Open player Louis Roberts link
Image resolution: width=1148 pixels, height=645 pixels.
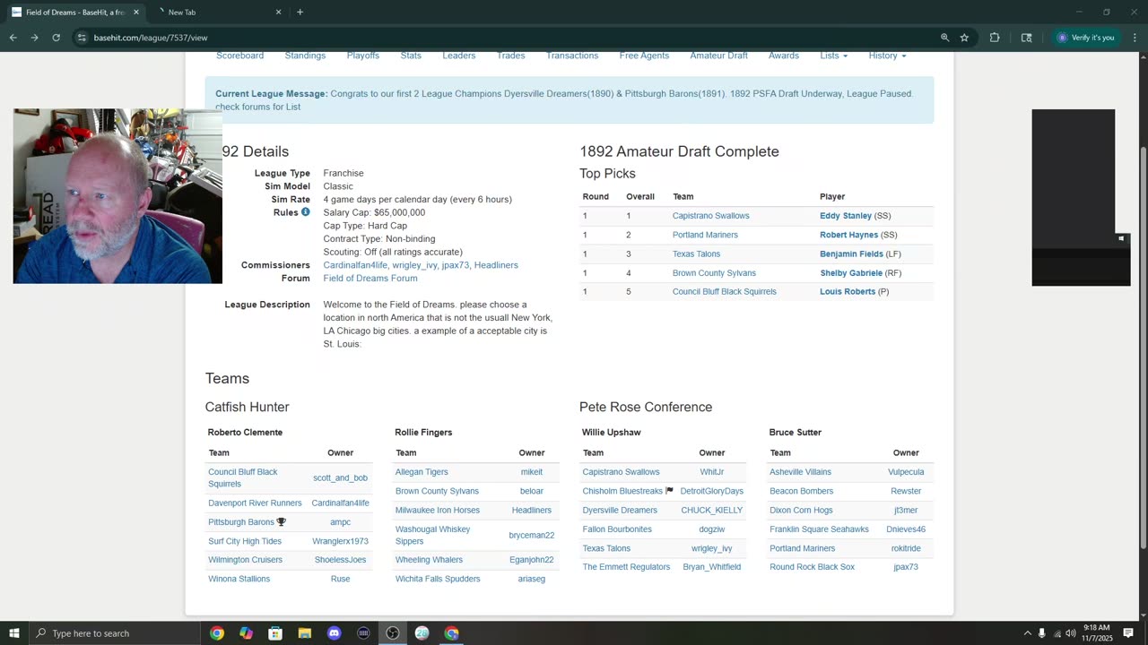click(848, 292)
